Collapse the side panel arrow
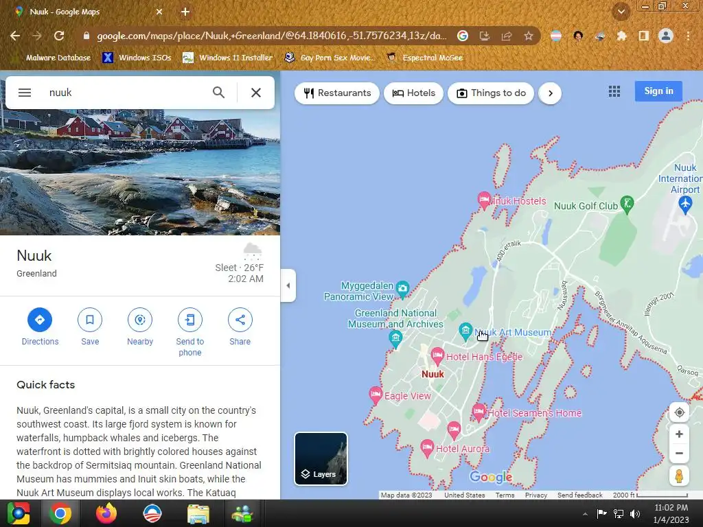Screen dimensions: 703x527 pyautogui.click(x=288, y=285)
